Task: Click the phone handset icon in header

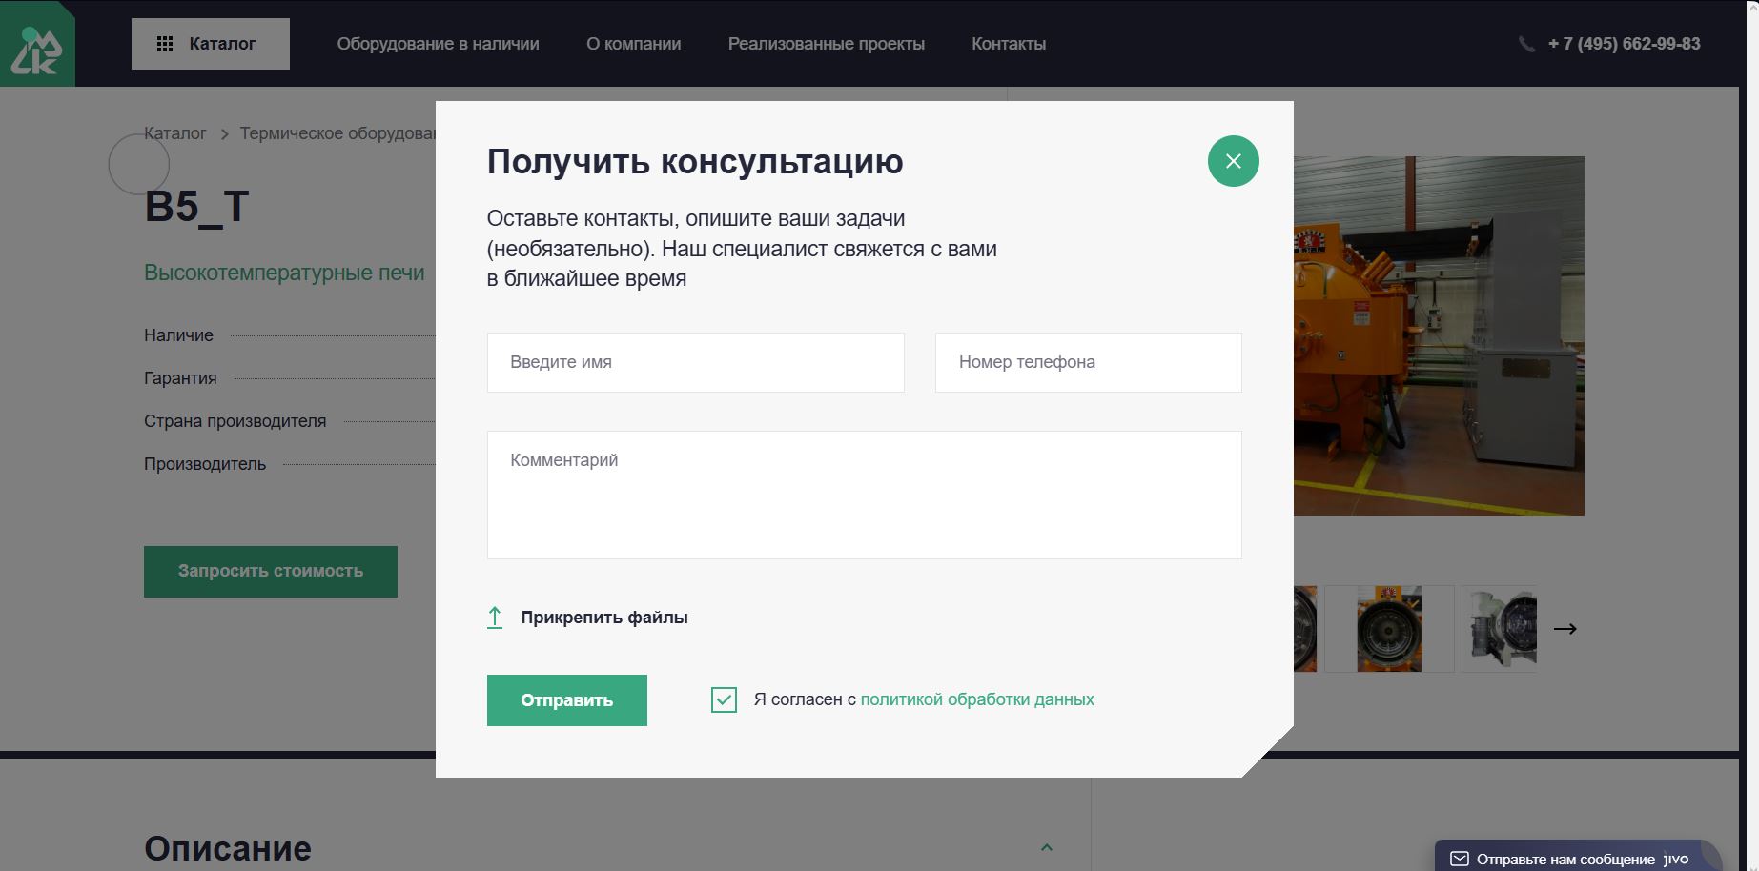Action: (1525, 44)
